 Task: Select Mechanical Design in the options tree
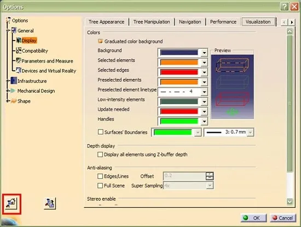click(x=36, y=91)
